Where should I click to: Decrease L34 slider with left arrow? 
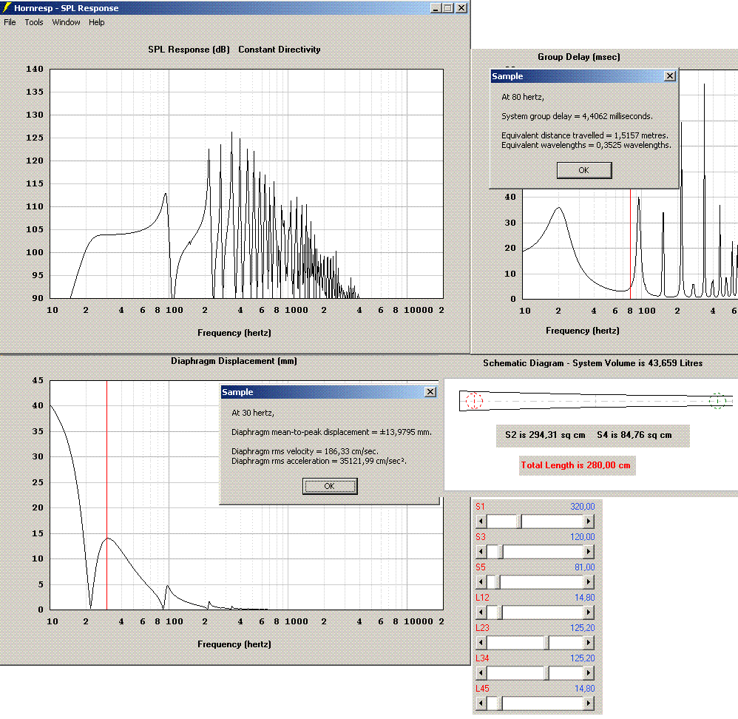[x=481, y=673]
